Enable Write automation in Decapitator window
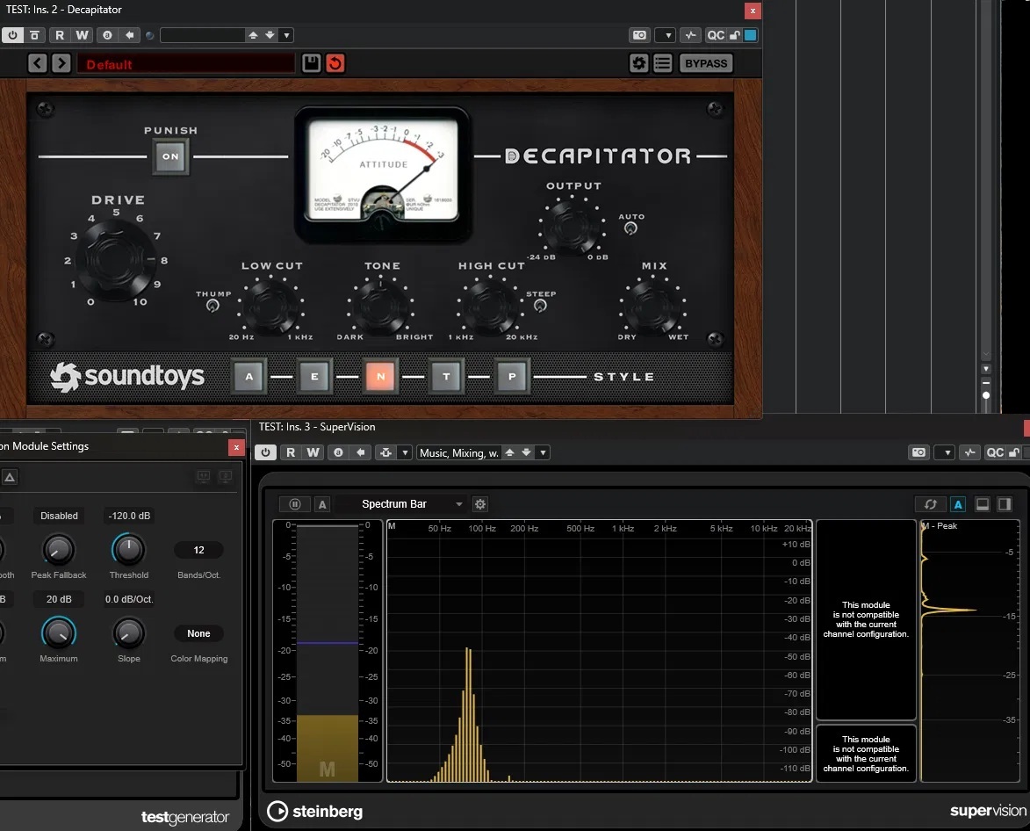 click(x=82, y=35)
